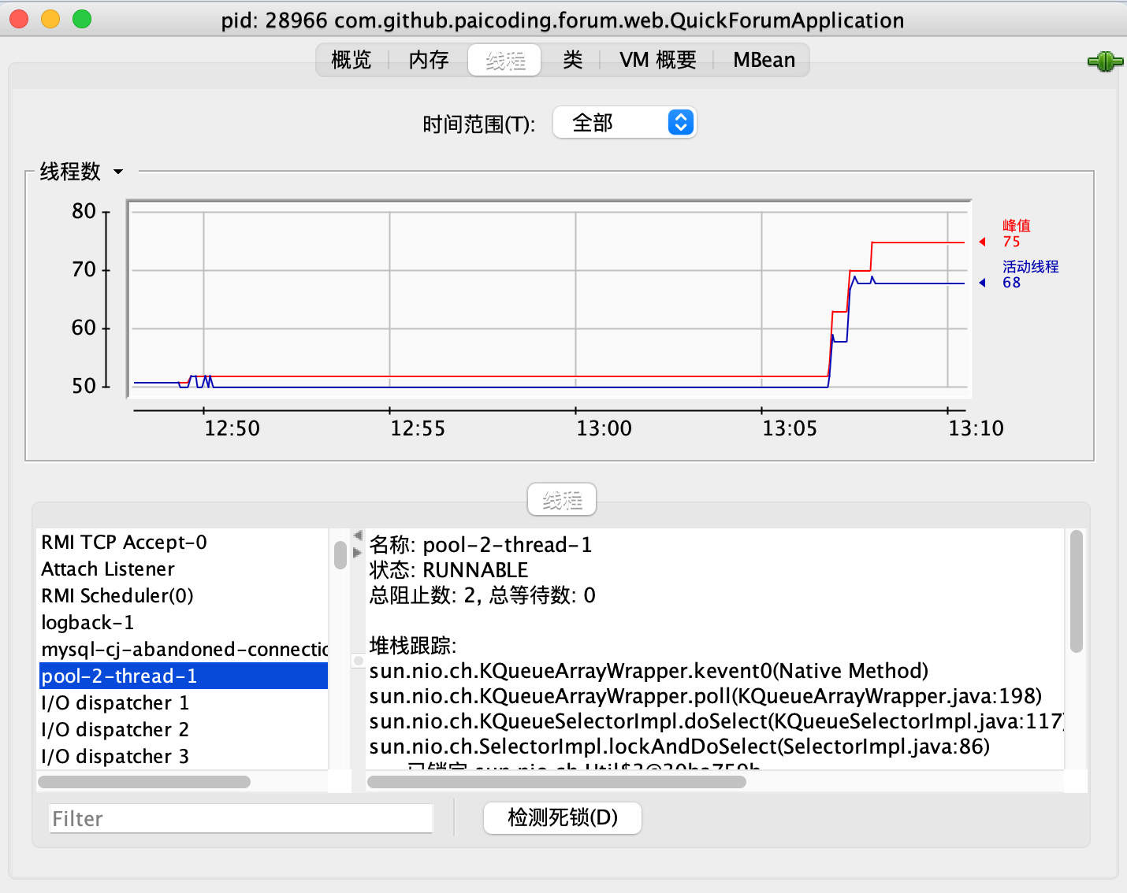The height and width of the screenshot is (893, 1127).
Task: Click the thread Filter input field
Action: pos(241,819)
